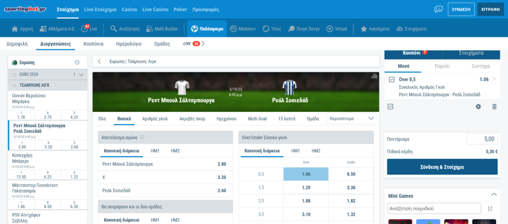Delete all betslip selections trash icon
The width and height of the screenshot is (508, 224).
pyautogui.click(x=495, y=106)
